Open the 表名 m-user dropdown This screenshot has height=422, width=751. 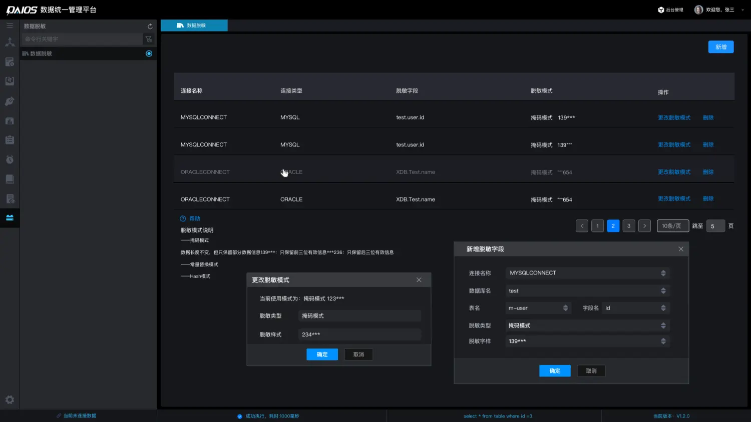click(x=538, y=308)
